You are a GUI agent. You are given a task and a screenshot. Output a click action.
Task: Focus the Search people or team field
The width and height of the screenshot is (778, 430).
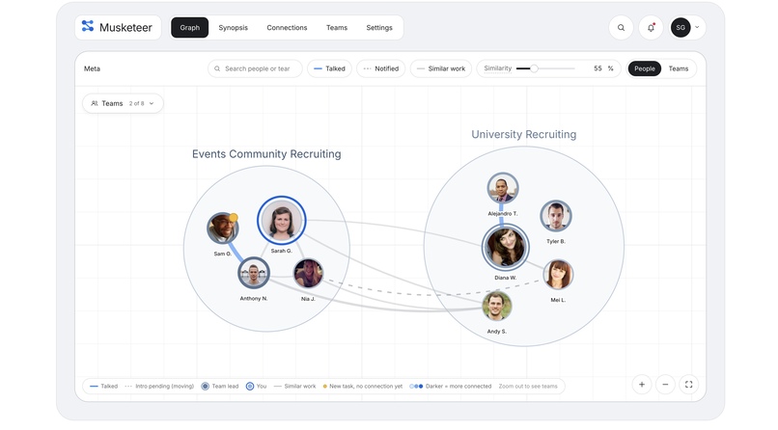255,68
